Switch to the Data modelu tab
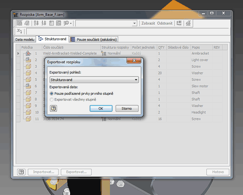The width and height of the screenshot is (243, 195). pyautogui.click(x=25, y=39)
